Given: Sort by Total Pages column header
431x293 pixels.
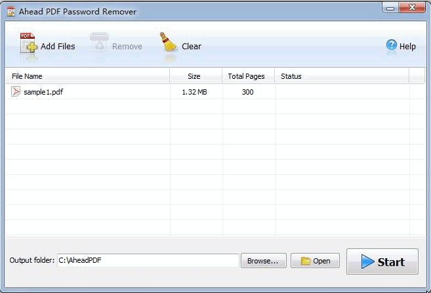Looking at the screenshot, I should pos(249,76).
